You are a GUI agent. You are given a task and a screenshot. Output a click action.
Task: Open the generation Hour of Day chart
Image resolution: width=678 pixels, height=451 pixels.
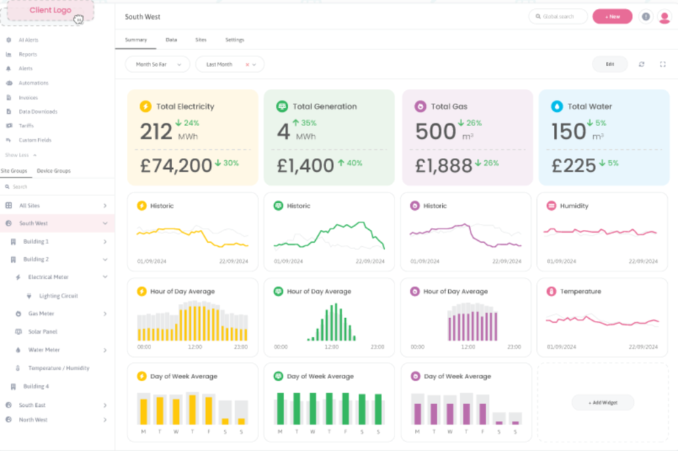tap(329, 322)
